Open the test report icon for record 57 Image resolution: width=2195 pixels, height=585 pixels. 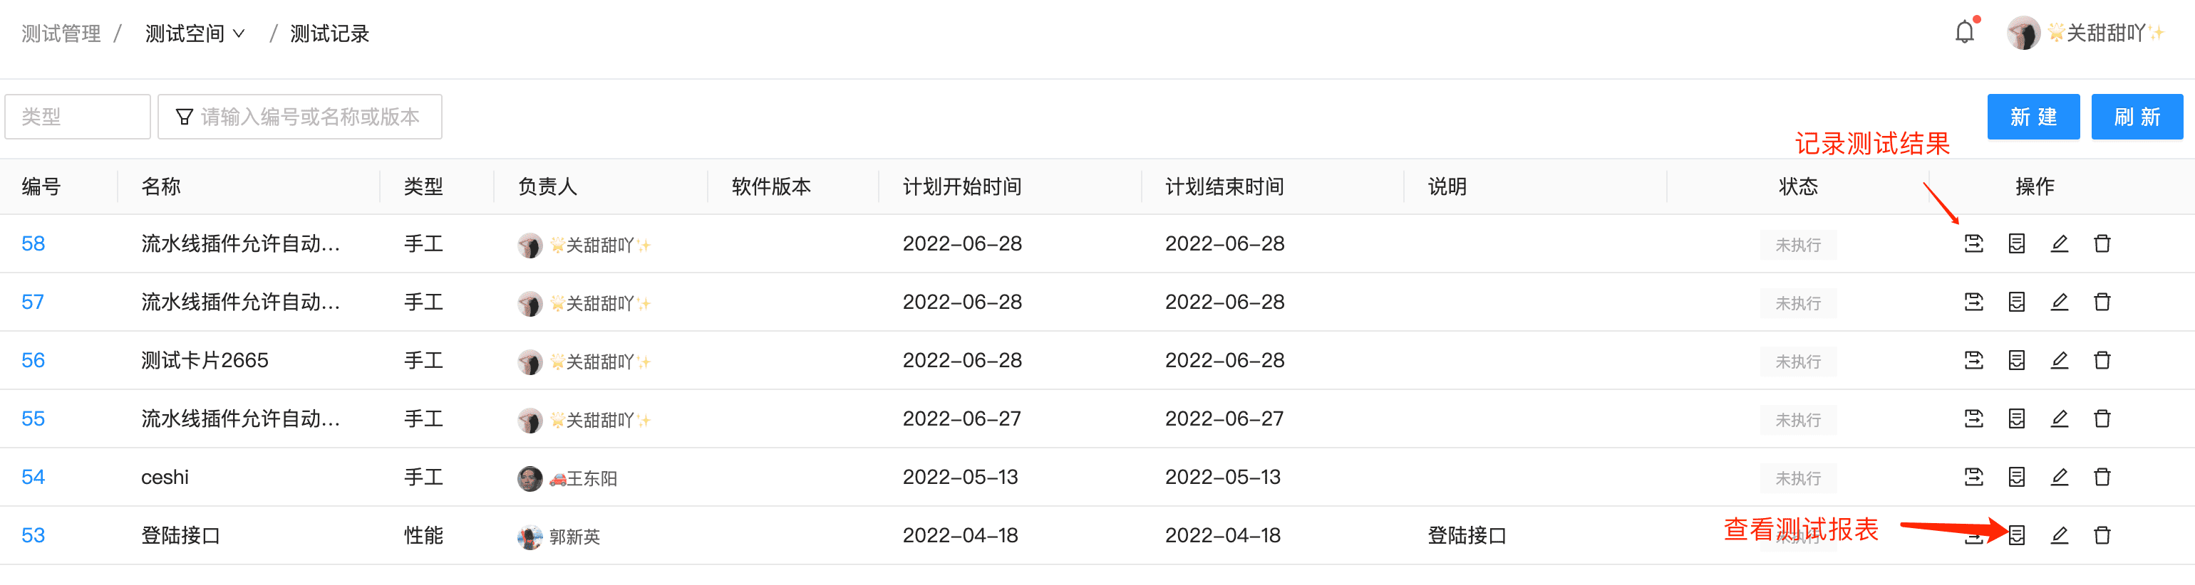2016,302
